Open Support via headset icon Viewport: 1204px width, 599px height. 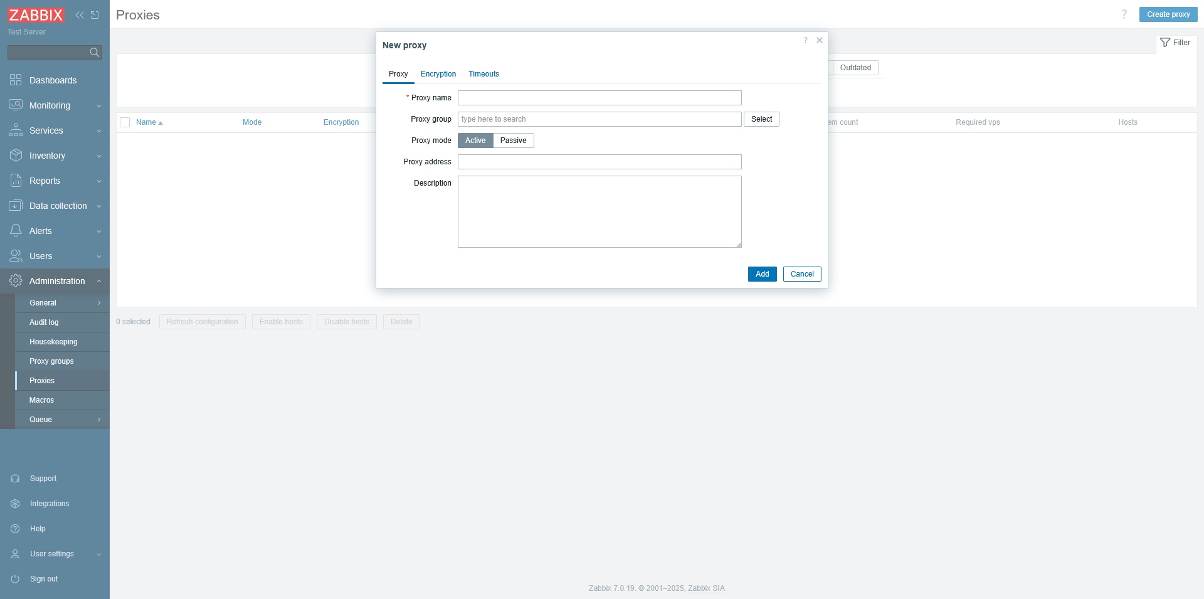point(16,479)
